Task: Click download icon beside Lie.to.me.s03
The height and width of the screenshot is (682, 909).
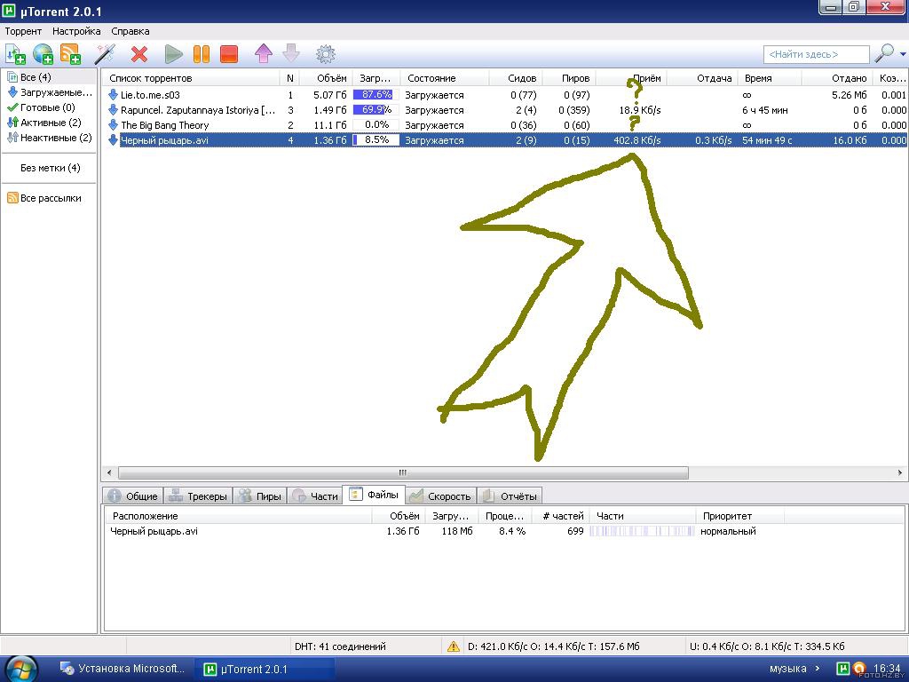Action: click(x=113, y=94)
